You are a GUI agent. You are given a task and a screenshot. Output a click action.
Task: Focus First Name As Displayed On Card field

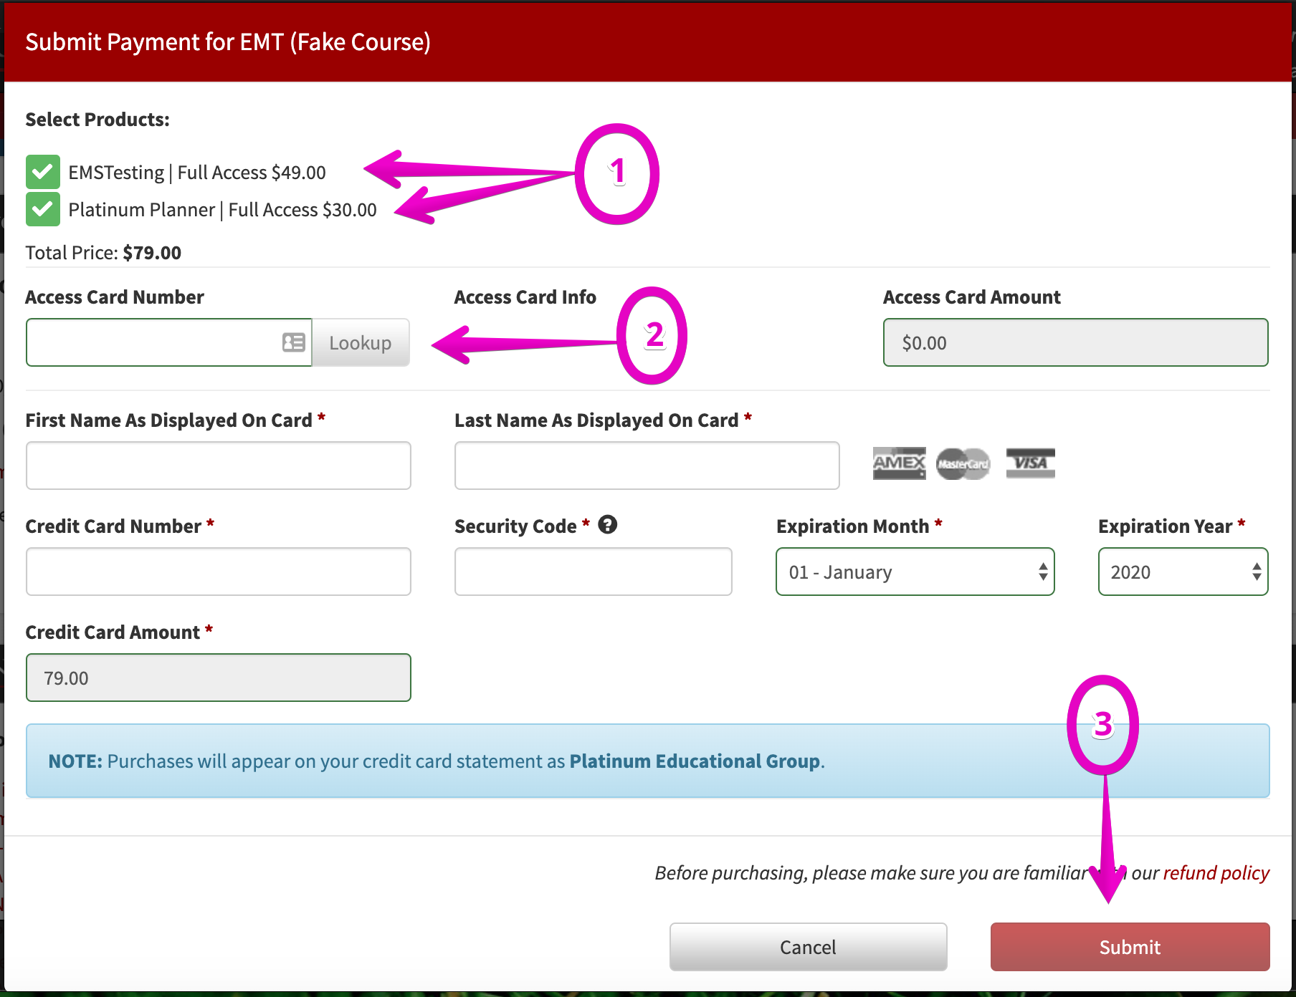tap(218, 466)
